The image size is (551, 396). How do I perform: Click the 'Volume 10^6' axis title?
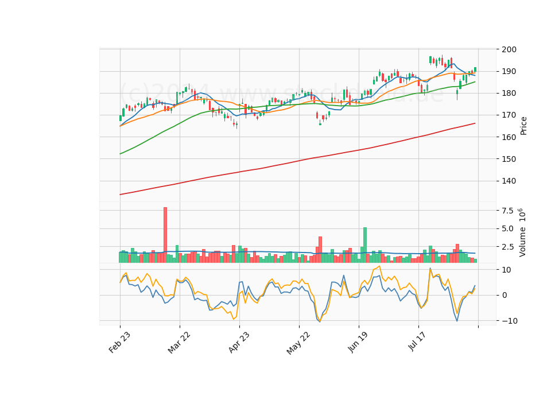(522, 232)
